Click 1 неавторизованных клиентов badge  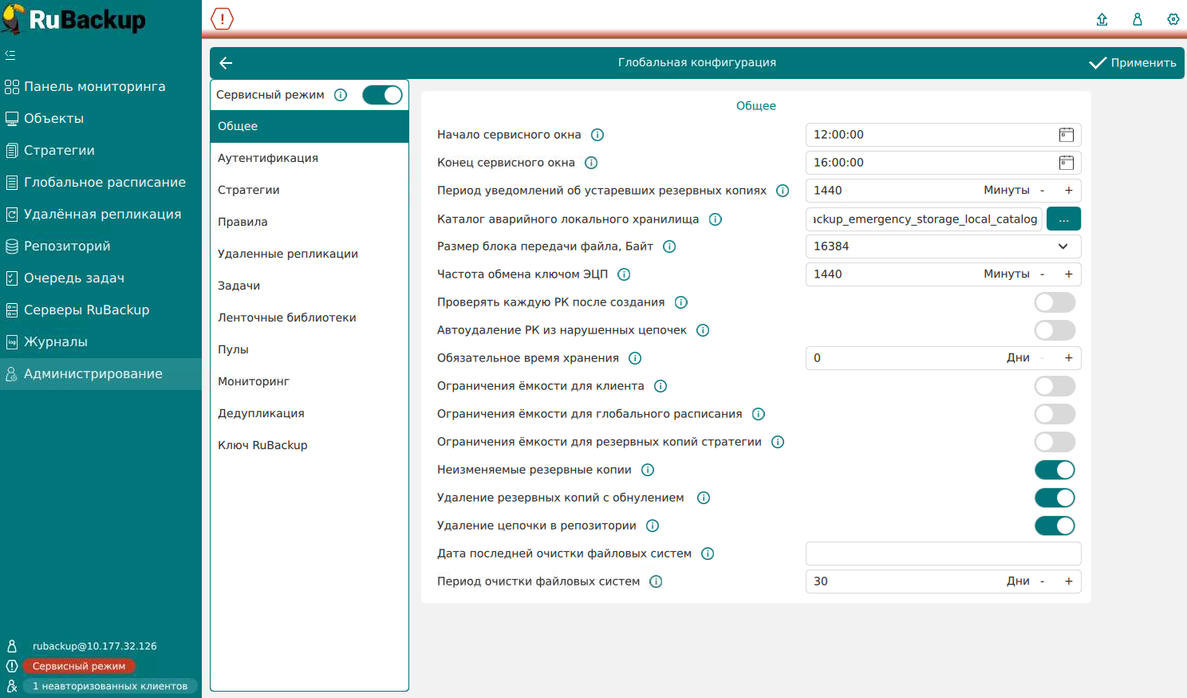[109, 686]
